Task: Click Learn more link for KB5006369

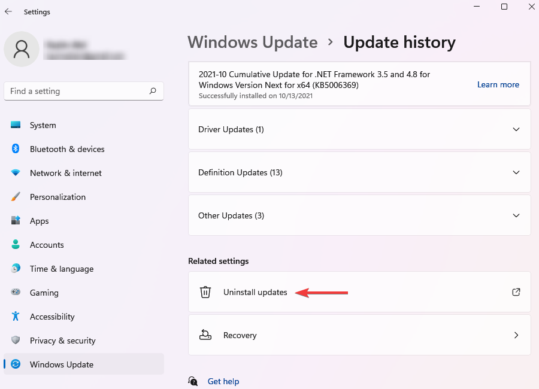Action: click(498, 84)
